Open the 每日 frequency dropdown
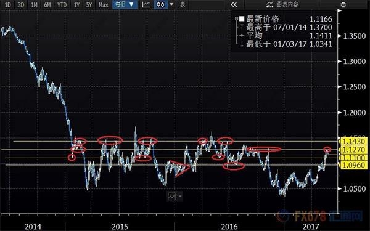The width and height of the screenshot is (370, 231). tap(125, 4)
